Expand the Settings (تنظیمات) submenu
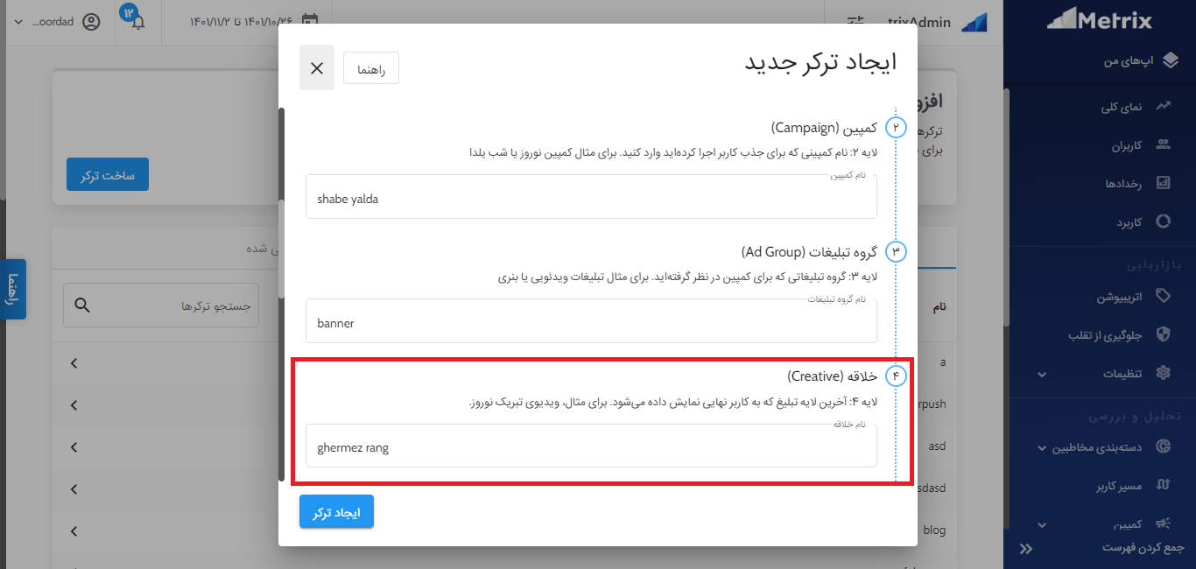Viewport: 1196px width, 569px height. [1041, 374]
